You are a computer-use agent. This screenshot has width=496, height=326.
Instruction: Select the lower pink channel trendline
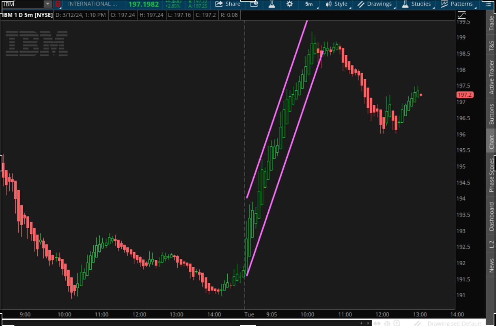coord(284,163)
